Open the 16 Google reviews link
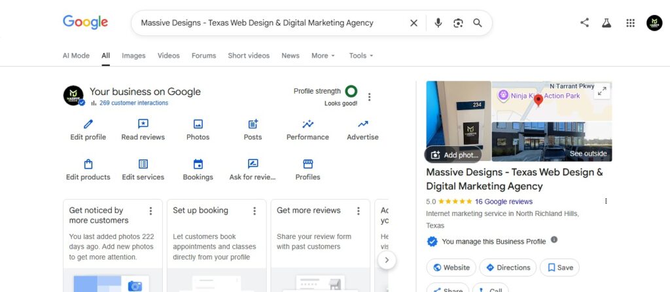Viewport: 670px width, 292px height. pos(504,202)
